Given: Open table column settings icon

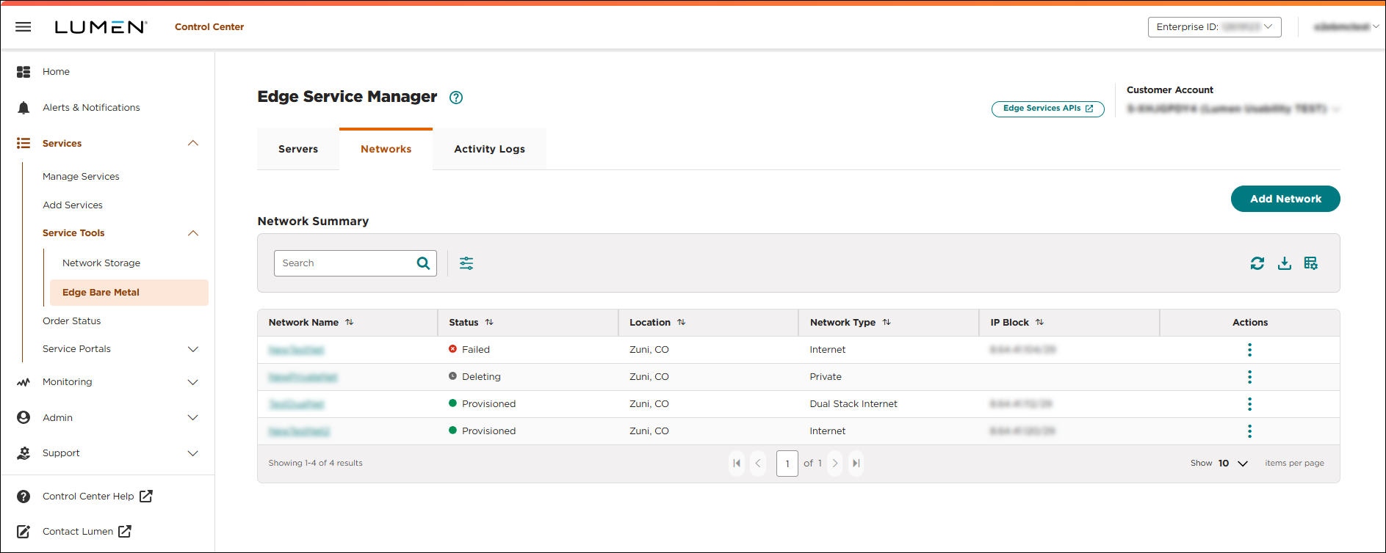Looking at the screenshot, I should pos(1311,263).
